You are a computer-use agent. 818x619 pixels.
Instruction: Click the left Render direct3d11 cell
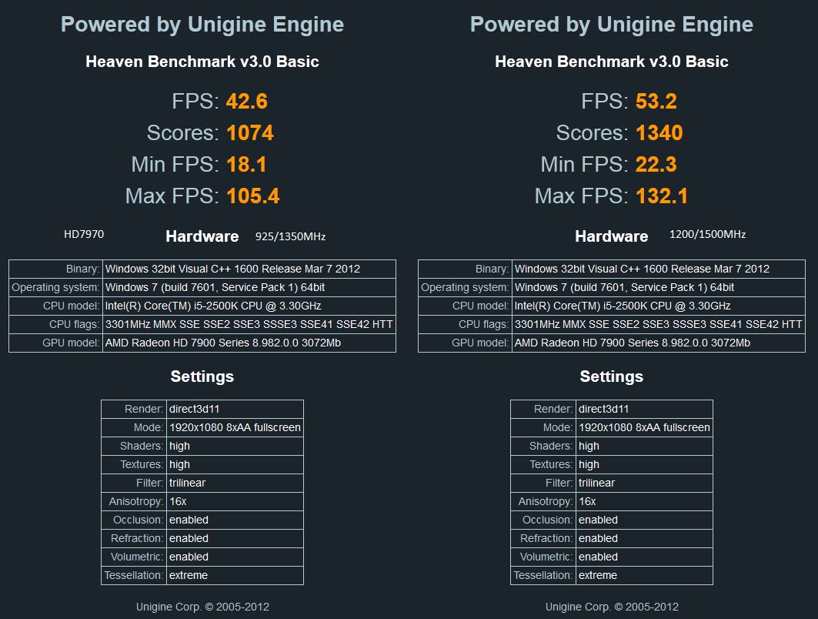point(235,409)
